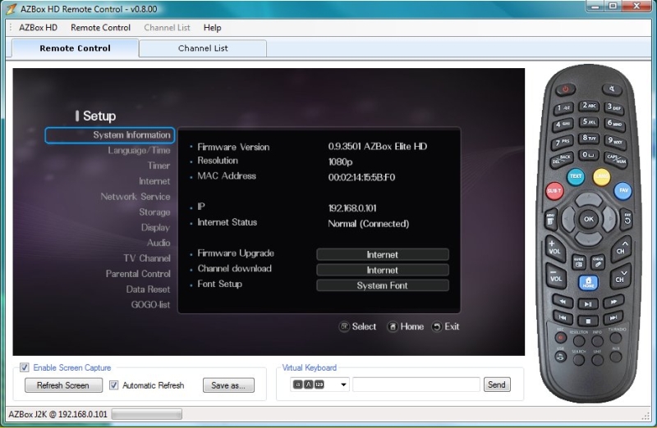Click the yellow LANG button on the remote

[x=601, y=176]
